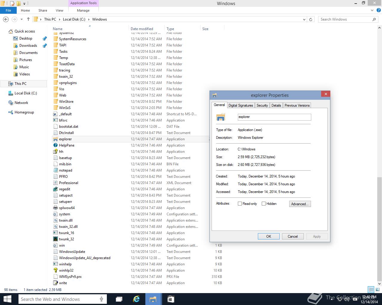Viewport: 382px width, 305px height.
Task: Click the WinSxS folder icon
Action: [x=55, y=108]
